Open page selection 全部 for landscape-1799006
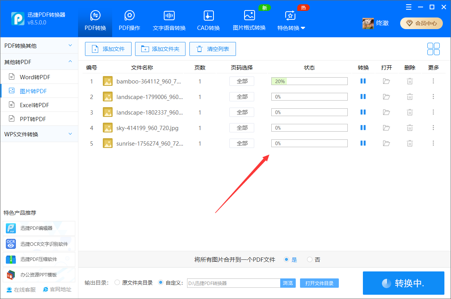The width and height of the screenshot is (451, 299). (241, 97)
